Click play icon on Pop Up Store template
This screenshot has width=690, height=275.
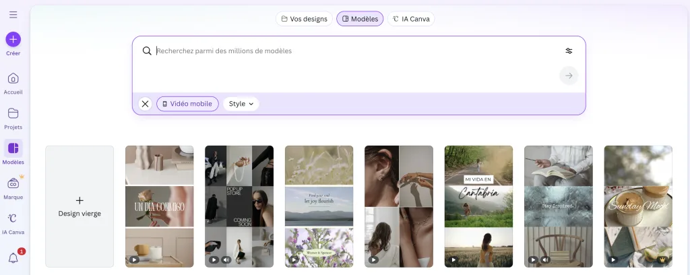pos(214,260)
